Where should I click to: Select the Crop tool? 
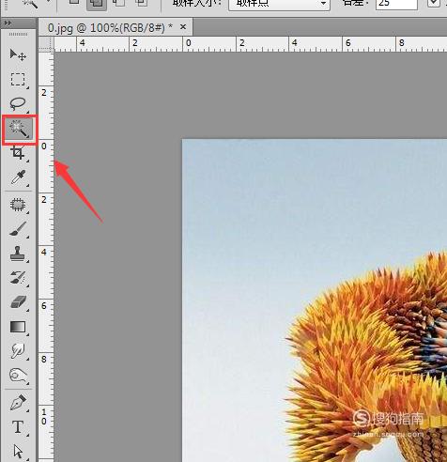tap(18, 153)
